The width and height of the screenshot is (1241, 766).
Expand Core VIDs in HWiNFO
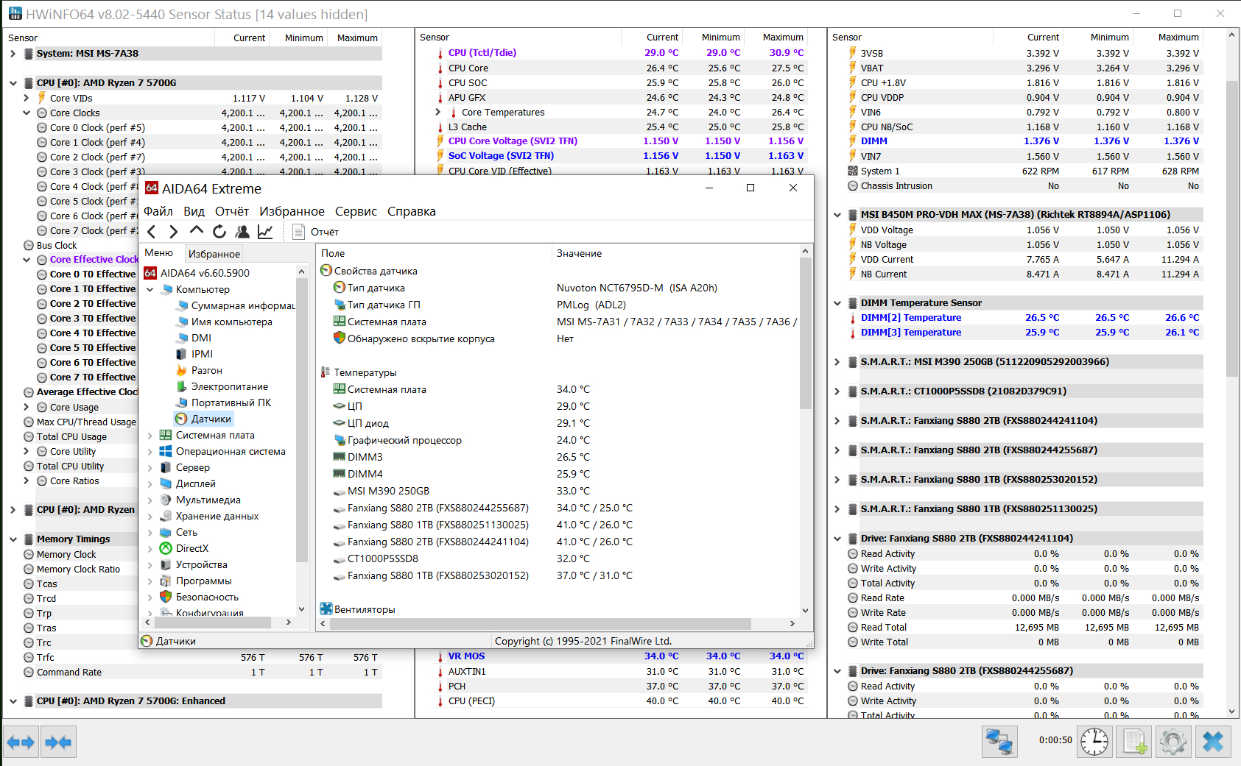click(27, 98)
